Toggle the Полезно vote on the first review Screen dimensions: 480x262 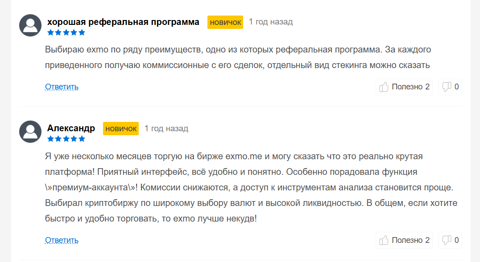pos(404,87)
